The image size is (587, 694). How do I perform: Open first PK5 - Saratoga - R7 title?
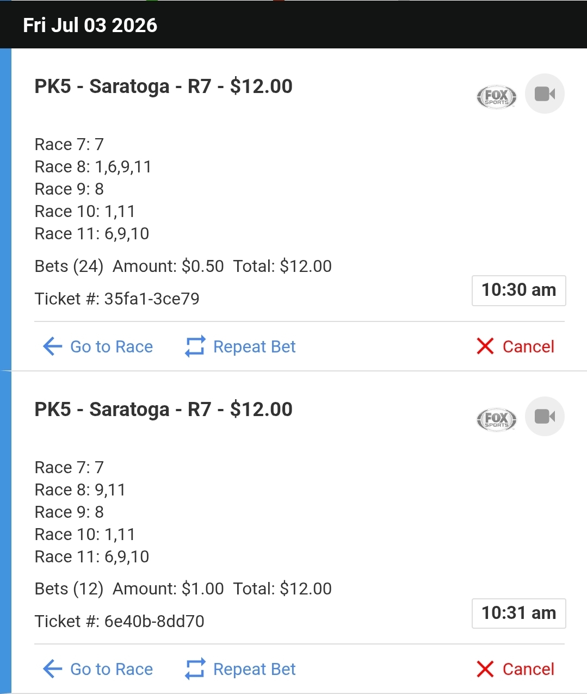coord(163,86)
